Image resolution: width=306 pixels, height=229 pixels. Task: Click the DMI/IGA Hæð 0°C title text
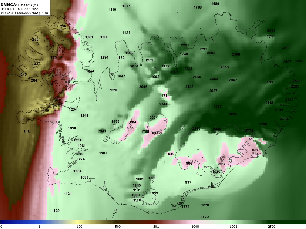point(19,5)
